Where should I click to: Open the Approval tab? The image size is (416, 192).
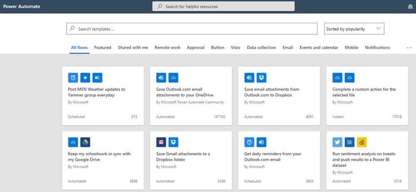click(196, 48)
